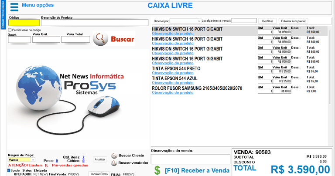Select the TINTA EPSON 544 AZUL item row

point(239,80)
